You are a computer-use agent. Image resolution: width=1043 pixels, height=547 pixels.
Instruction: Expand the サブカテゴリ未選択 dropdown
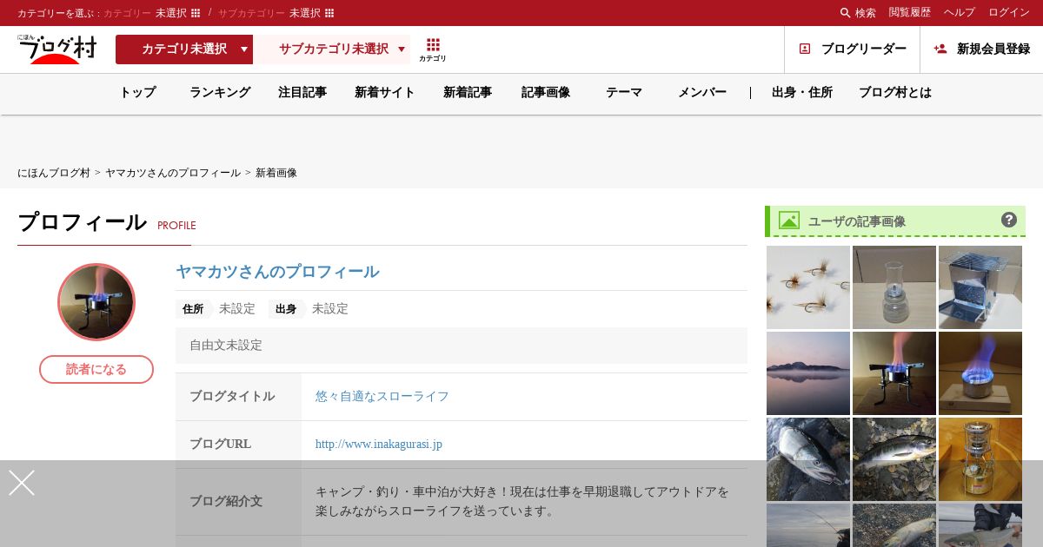(x=334, y=49)
